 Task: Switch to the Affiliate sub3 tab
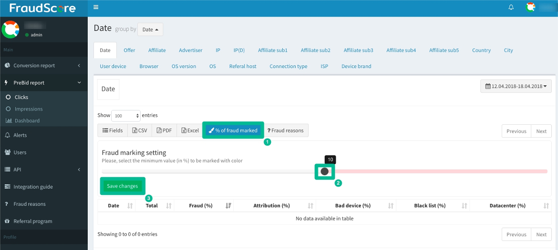pyautogui.click(x=358, y=50)
